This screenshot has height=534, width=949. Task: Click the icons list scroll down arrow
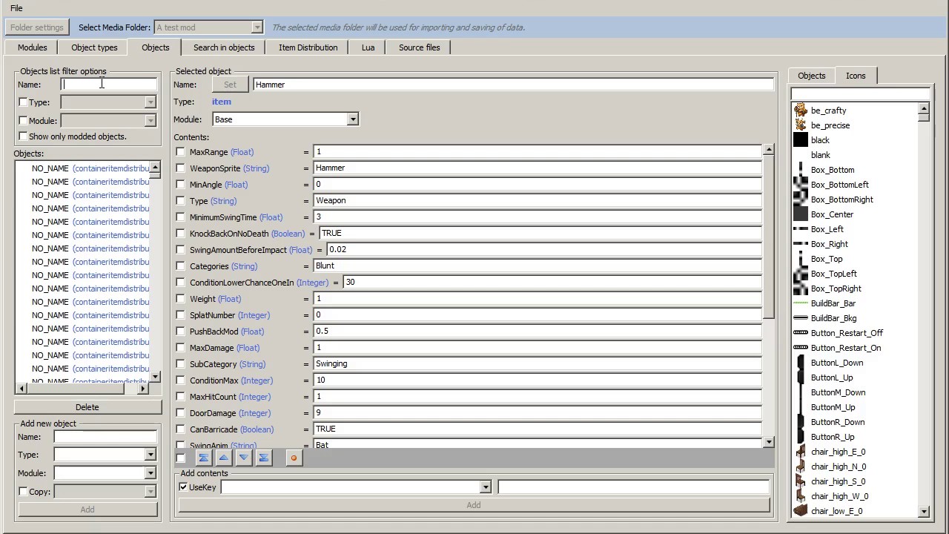[x=924, y=511]
